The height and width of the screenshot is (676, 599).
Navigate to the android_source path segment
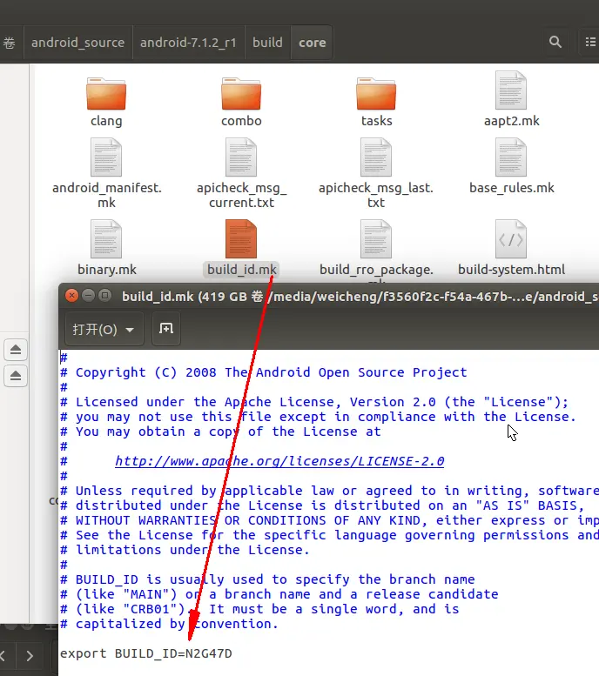(x=78, y=43)
